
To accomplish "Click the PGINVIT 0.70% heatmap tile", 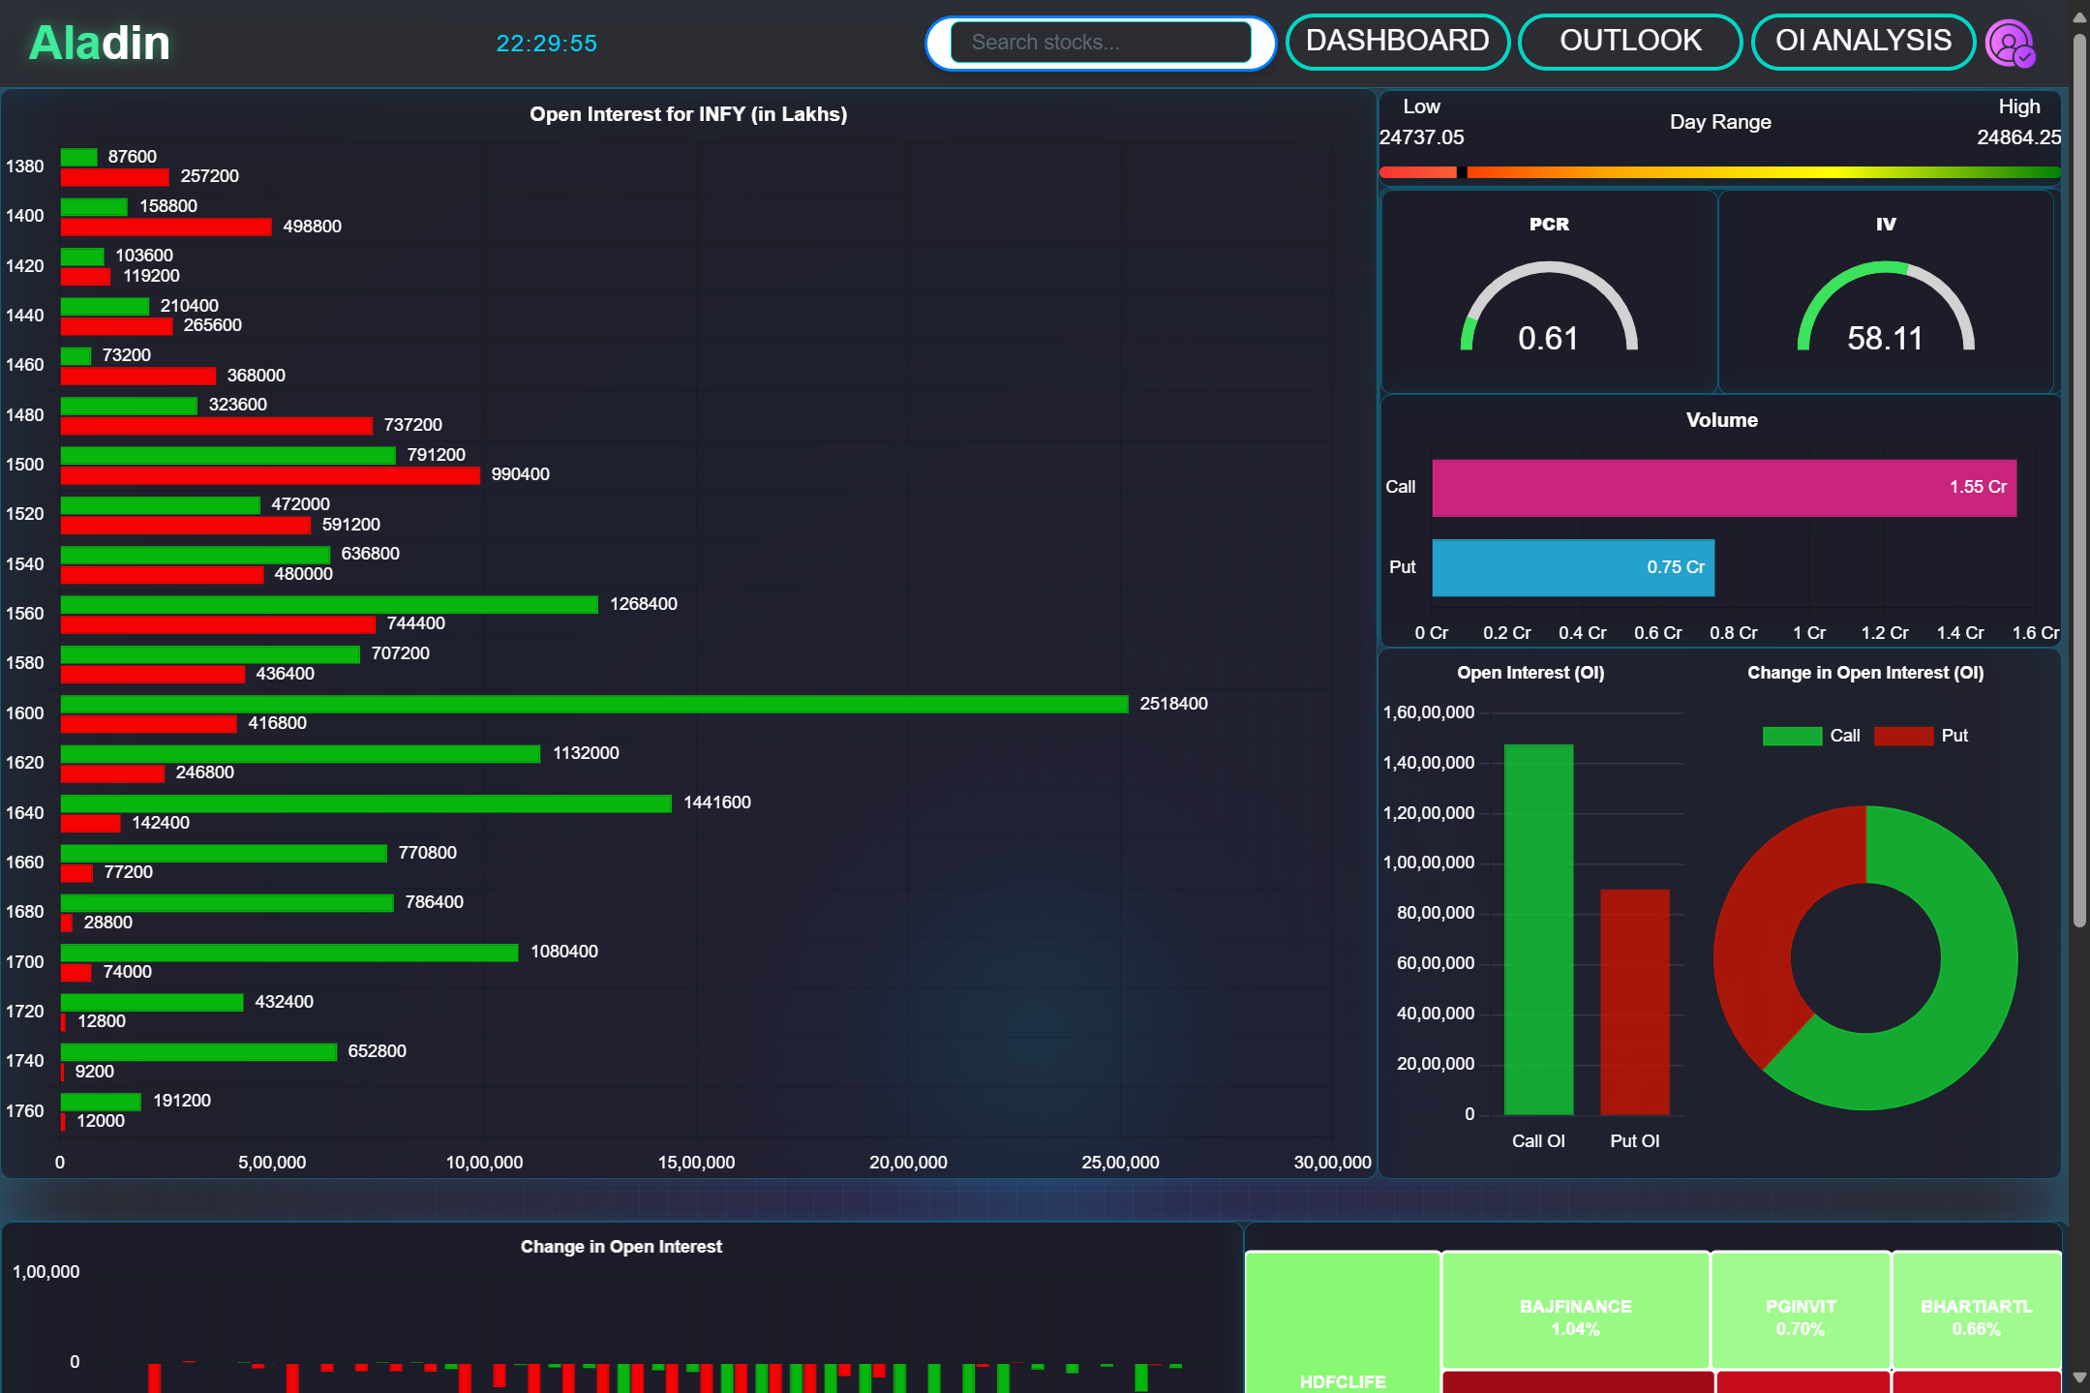I will [1801, 1311].
